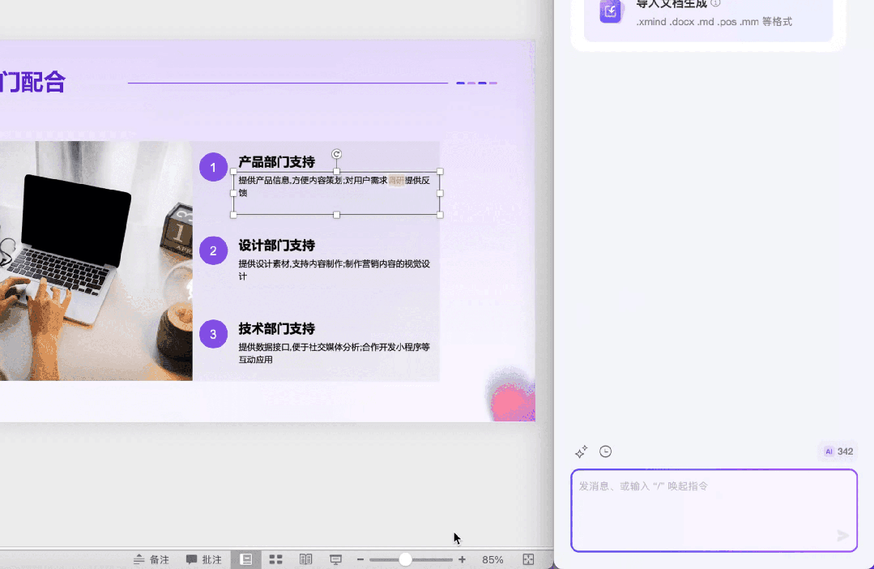Image resolution: width=874 pixels, height=569 pixels.
Task: Zoom in using the plus control
Action: click(x=462, y=558)
